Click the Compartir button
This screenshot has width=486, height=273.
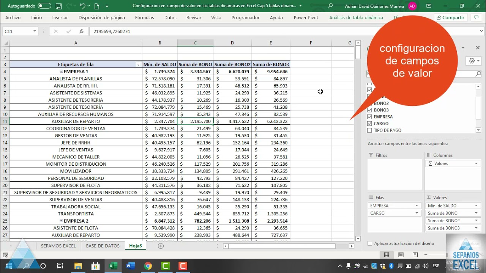click(450, 17)
